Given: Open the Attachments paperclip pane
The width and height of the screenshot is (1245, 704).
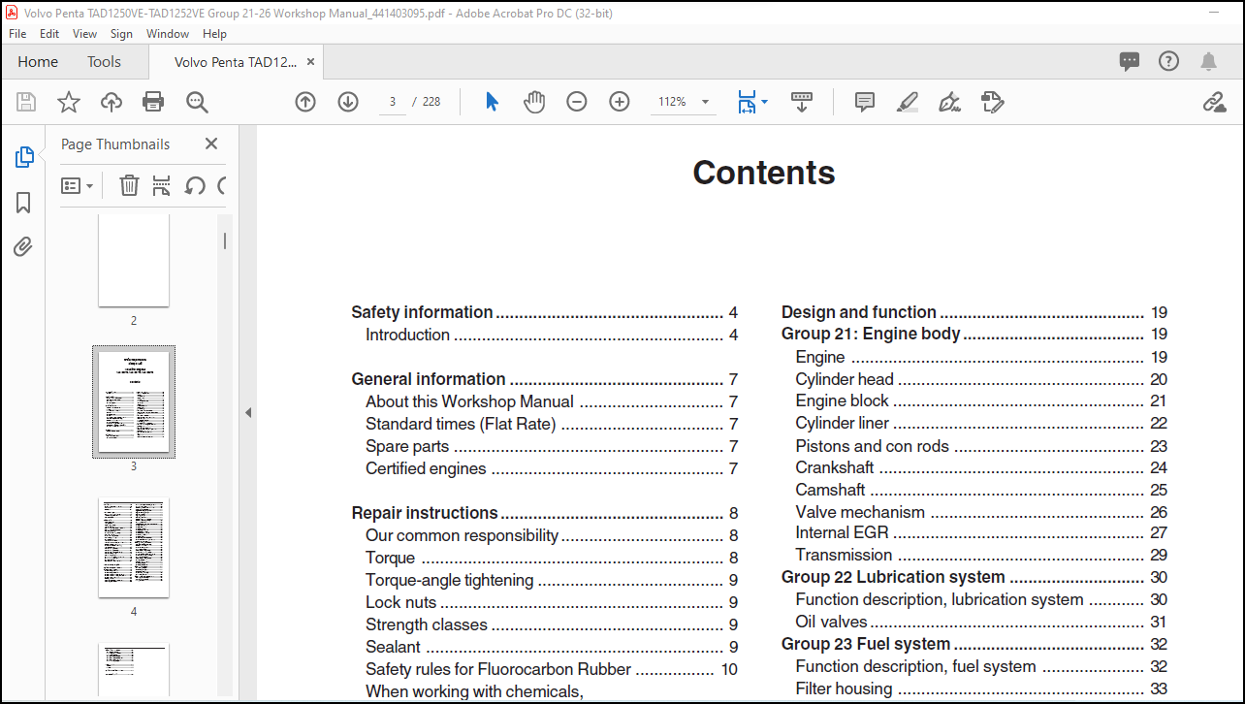Looking at the screenshot, I should (24, 247).
